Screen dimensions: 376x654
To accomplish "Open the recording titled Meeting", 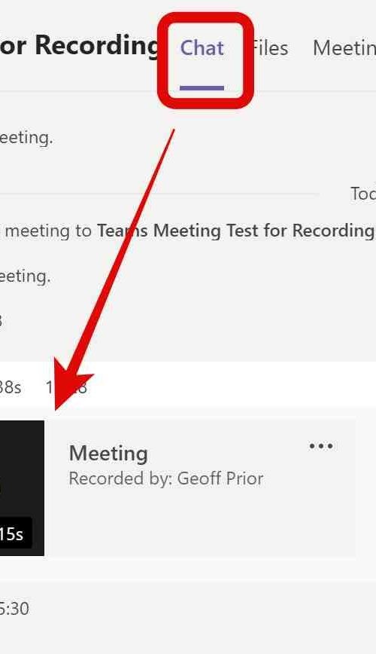I will (108, 454).
